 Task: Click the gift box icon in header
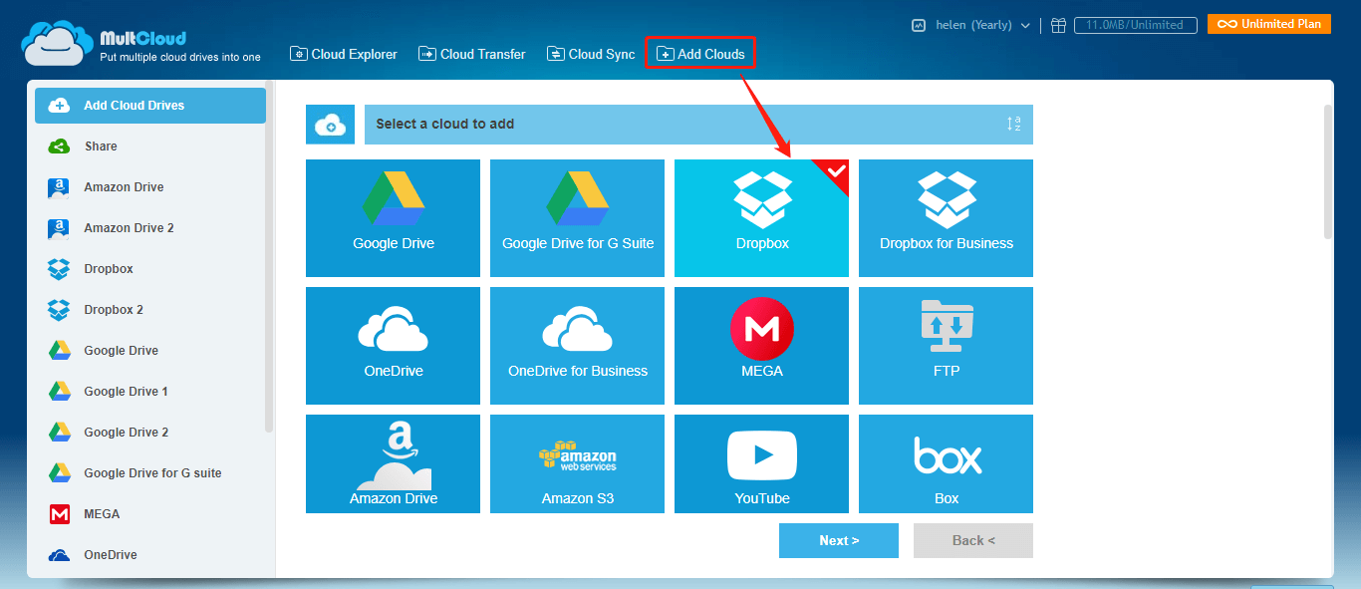1058,25
